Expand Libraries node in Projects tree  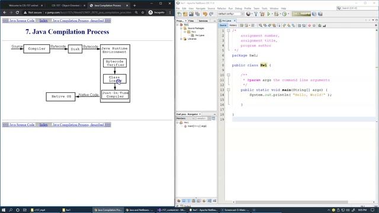(181, 39)
